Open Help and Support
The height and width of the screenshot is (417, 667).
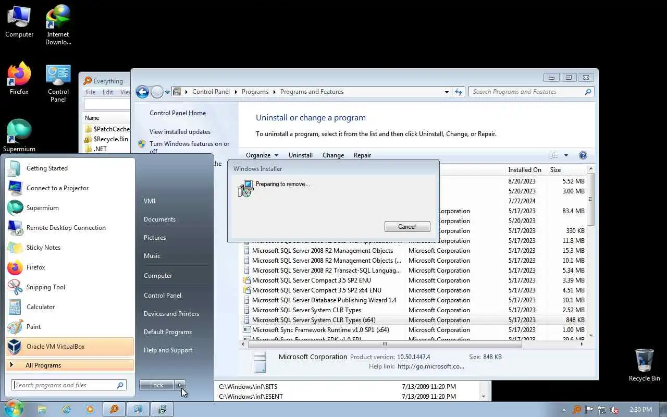tap(168, 350)
